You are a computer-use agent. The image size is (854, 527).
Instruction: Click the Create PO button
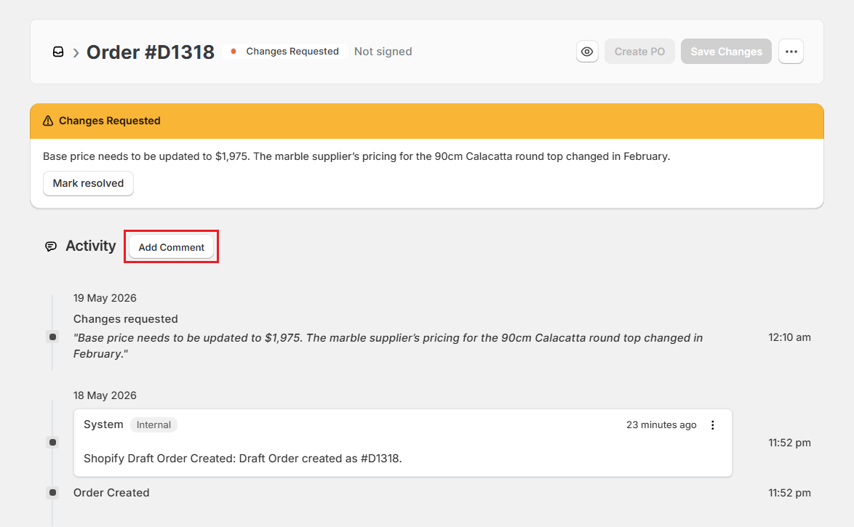tap(639, 52)
